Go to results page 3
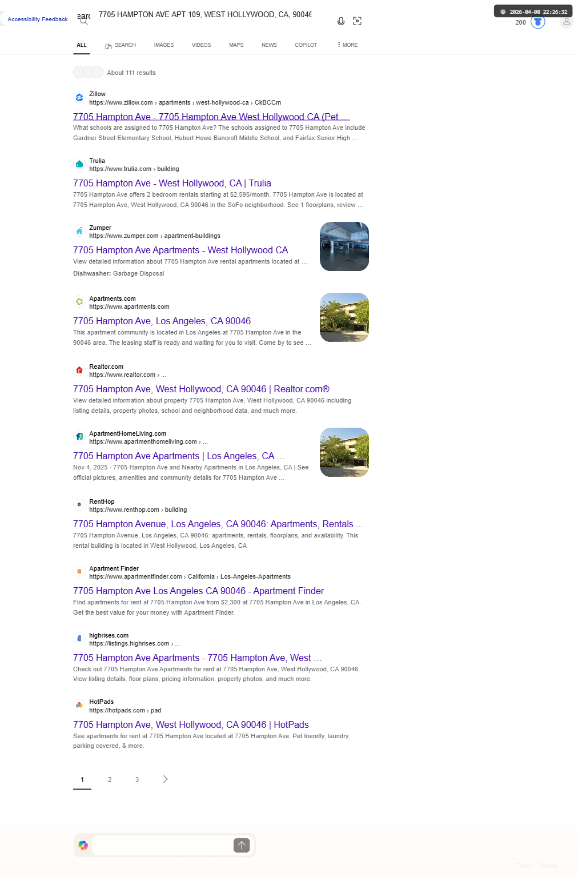 click(137, 779)
